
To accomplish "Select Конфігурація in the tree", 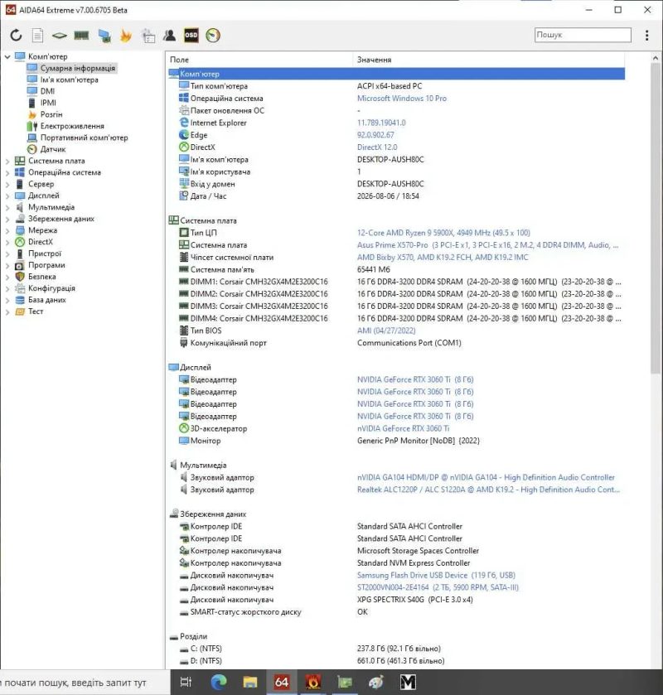I will point(51,288).
